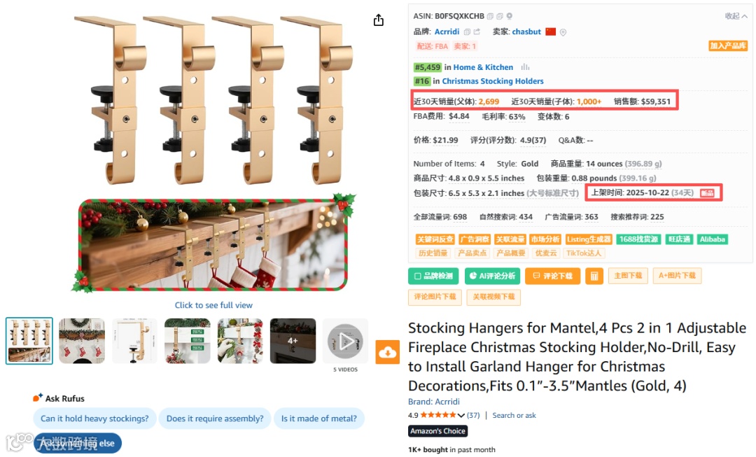
Task: Expand the star rating dropdown arrow
Action: coord(461,415)
